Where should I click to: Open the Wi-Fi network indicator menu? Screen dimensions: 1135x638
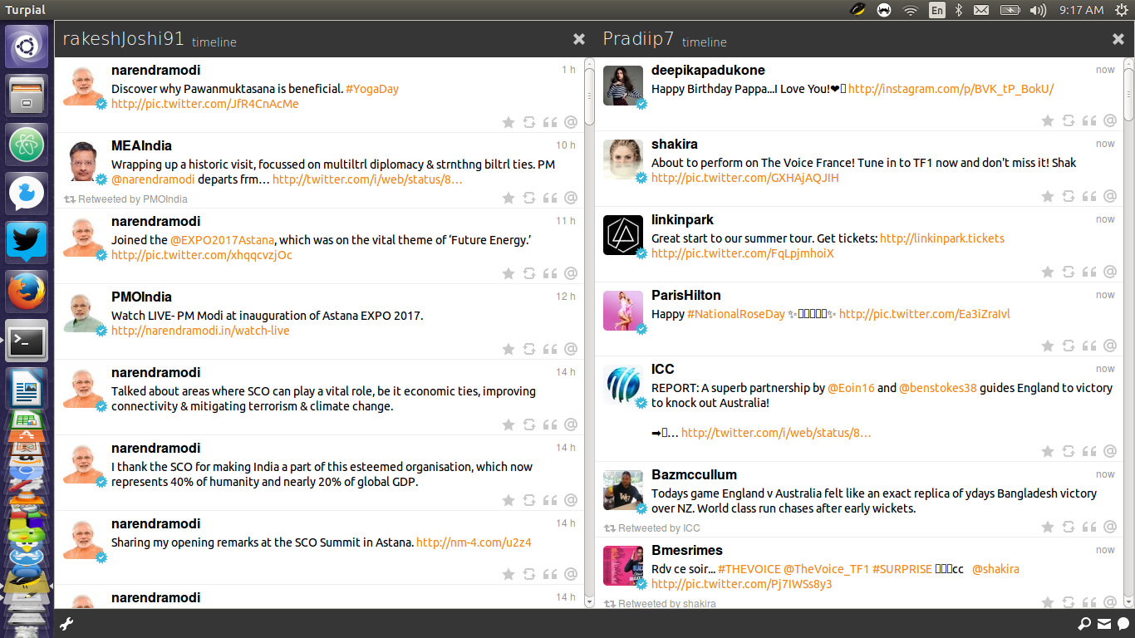[x=911, y=10]
